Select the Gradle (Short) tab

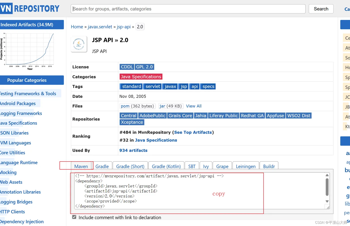point(130,166)
